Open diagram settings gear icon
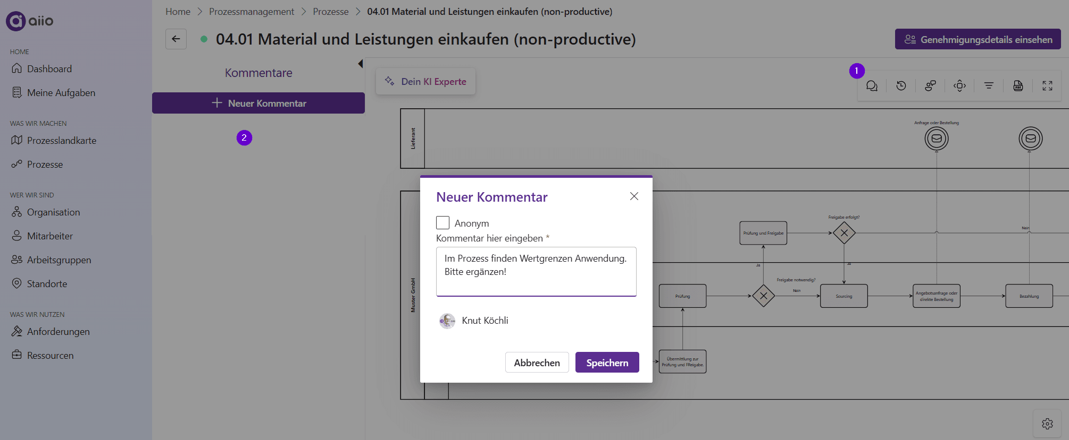This screenshot has height=440, width=1069. [x=1047, y=424]
